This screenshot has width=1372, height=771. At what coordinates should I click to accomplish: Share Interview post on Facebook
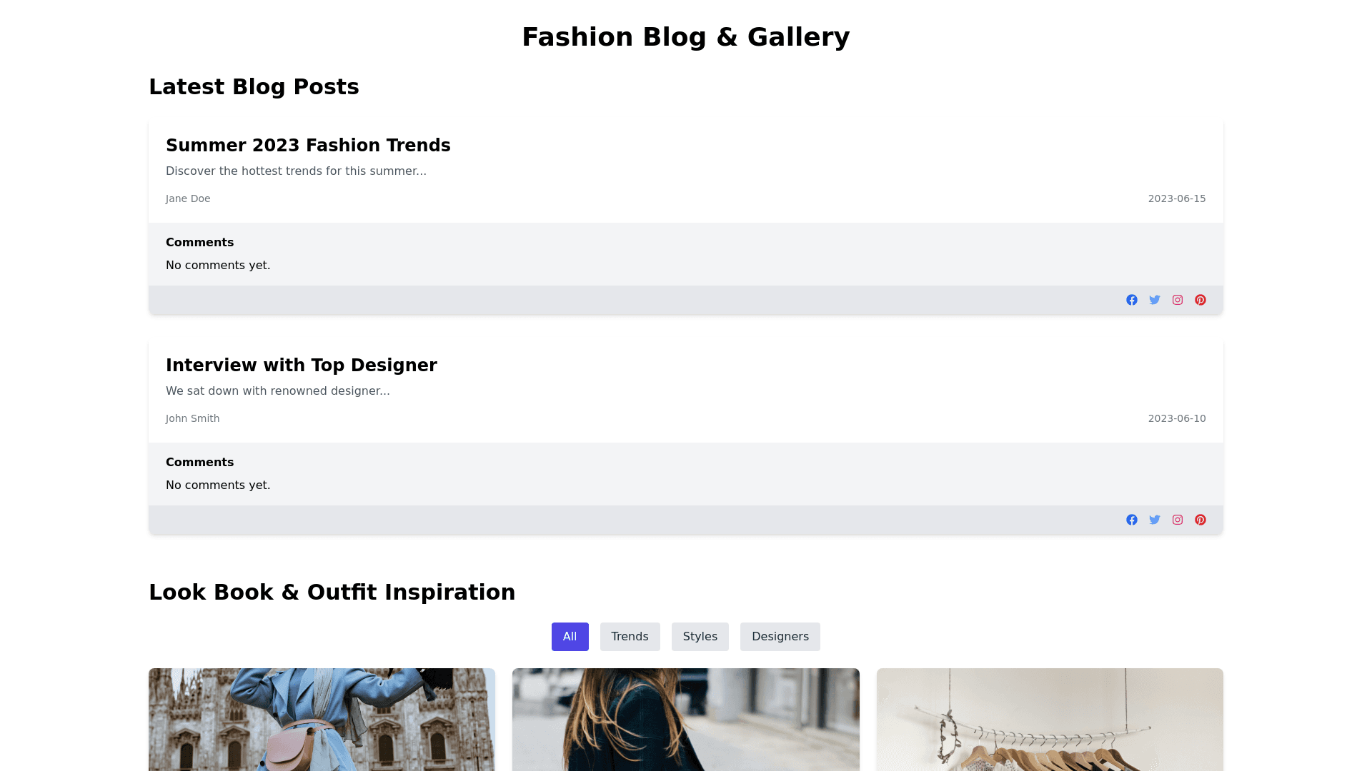1132,520
